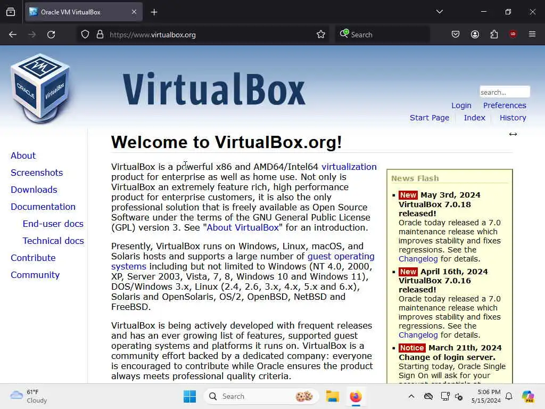545x409 pixels.
Task: Open File Explorer from the taskbar
Action: [333, 396]
